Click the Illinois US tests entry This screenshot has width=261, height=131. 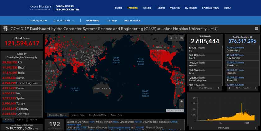(242, 79)
